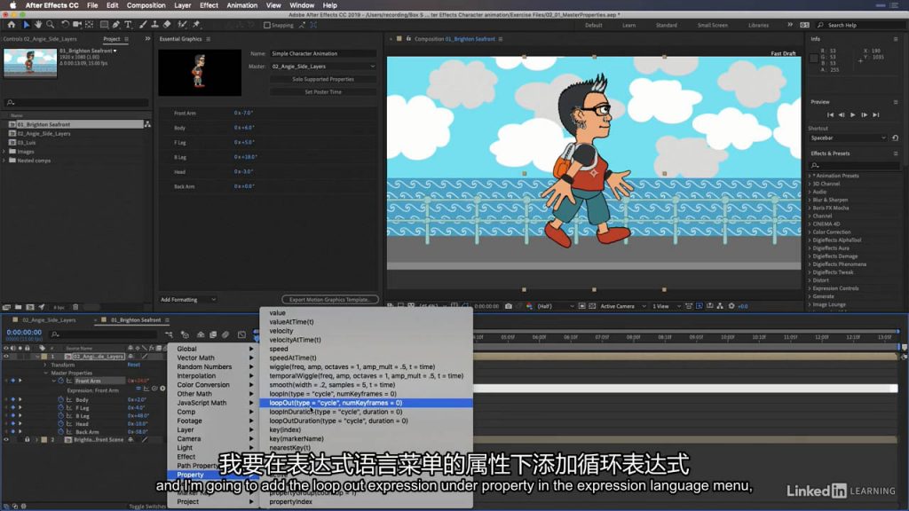This screenshot has height=511, width=909.
Task: Select the Clone Stamp tool
Action: coord(154,25)
